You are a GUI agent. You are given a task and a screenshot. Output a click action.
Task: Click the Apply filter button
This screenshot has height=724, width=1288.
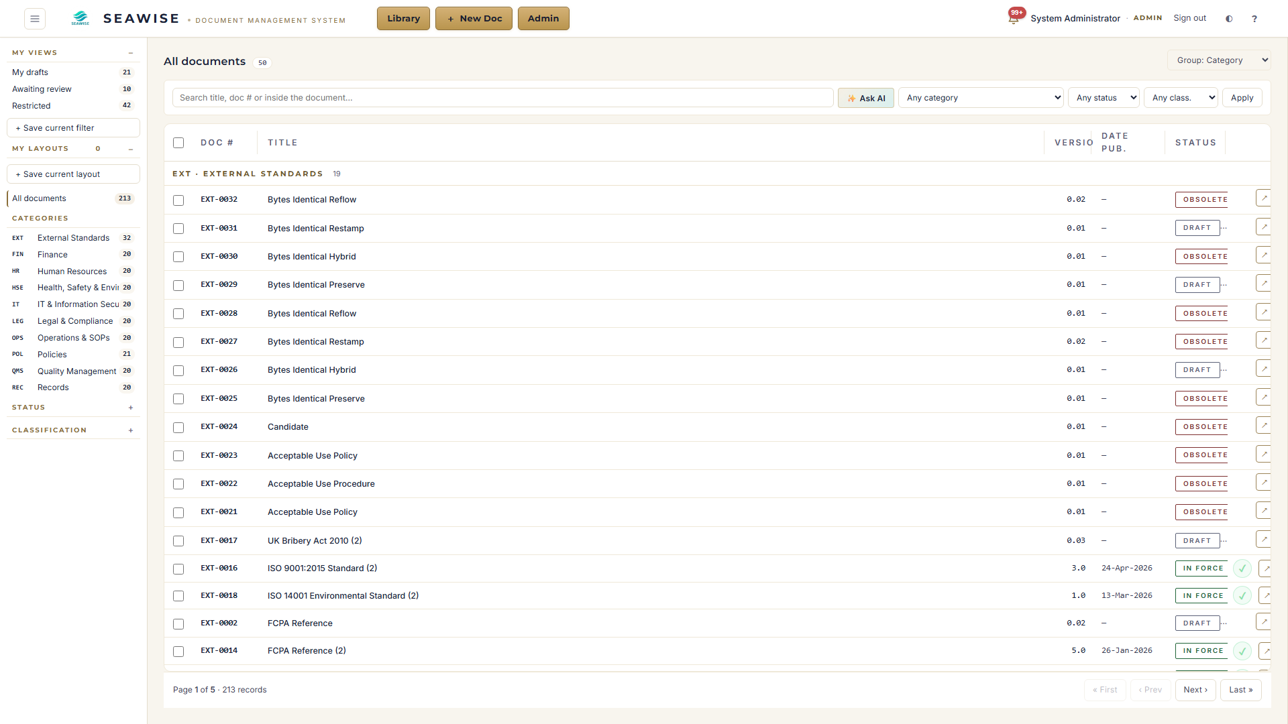(x=1242, y=98)
